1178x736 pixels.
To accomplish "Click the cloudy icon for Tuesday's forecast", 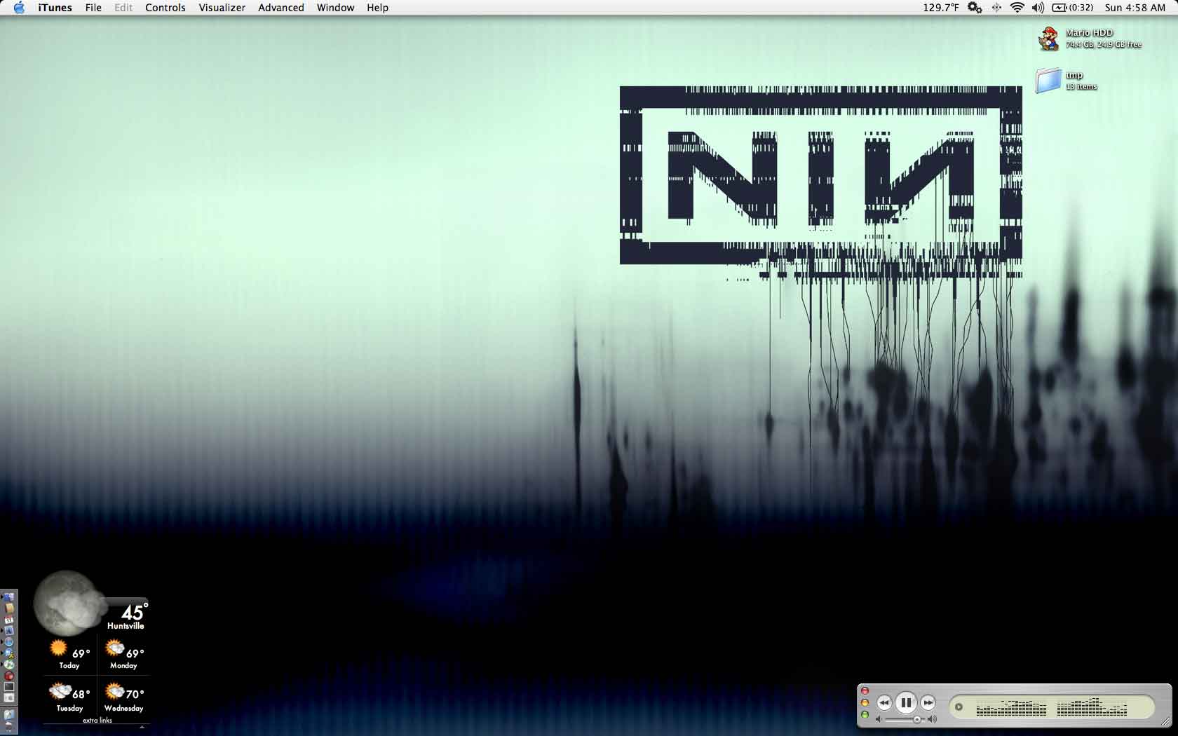I will click(60, 692).
